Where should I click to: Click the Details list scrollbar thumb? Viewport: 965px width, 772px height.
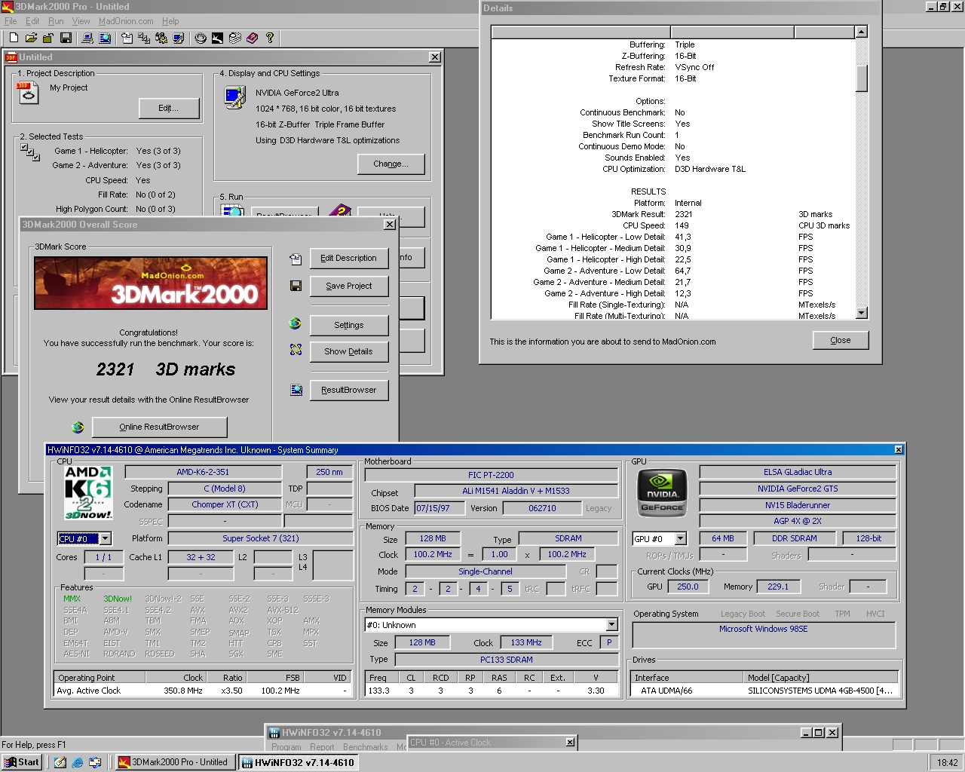click(862, 78)
